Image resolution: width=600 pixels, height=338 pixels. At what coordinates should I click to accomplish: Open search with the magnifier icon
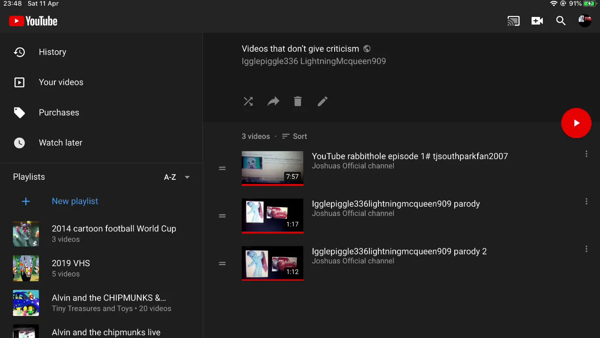click(x=561, y=21)
